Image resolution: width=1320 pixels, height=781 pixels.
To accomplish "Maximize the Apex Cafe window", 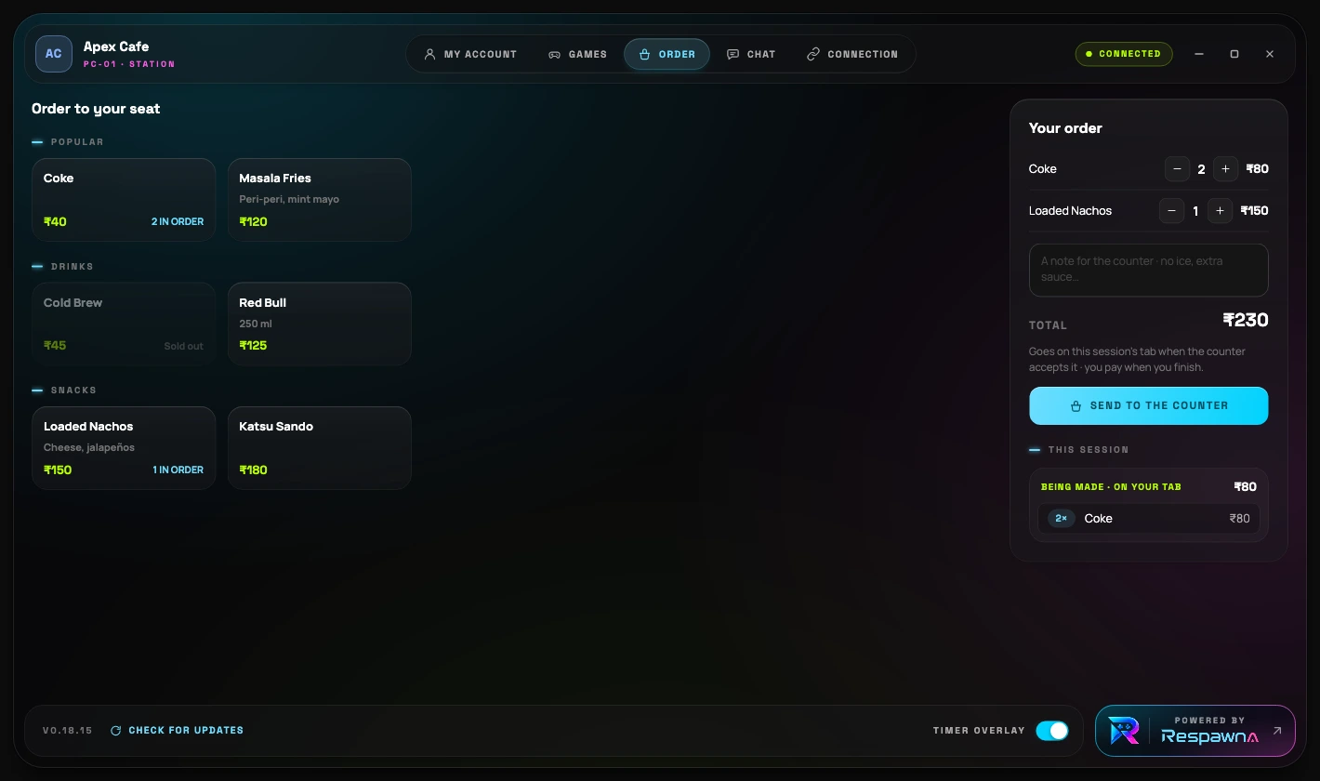I will (1234, 54).
